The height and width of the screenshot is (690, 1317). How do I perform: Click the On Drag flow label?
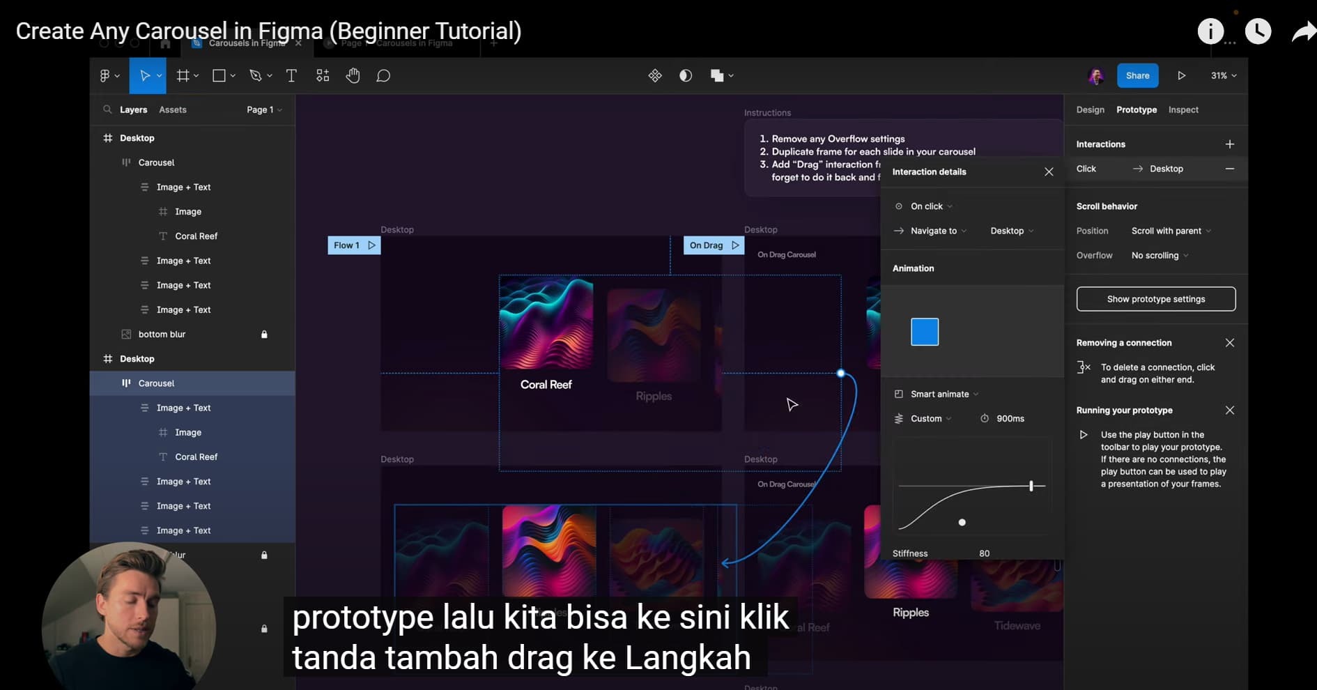tap(714, 245)
